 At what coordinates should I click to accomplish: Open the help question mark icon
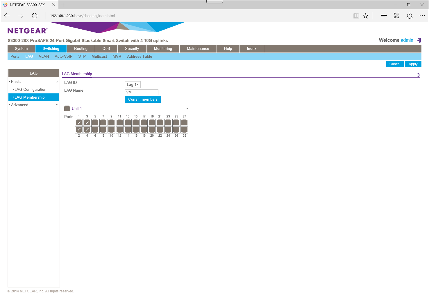point(418,75)
